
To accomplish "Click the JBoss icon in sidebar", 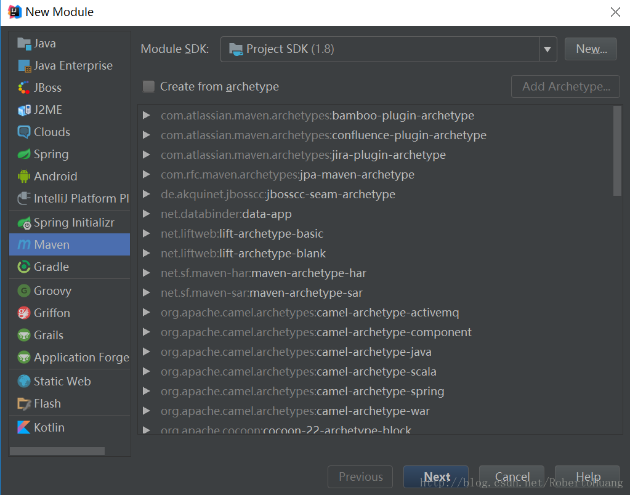I will (x=24, y=87).
